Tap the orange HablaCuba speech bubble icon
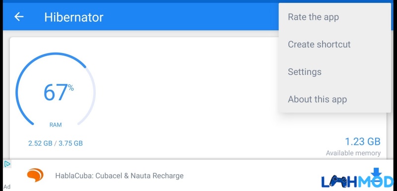Viewport: 397px width, 191px height. pyautogui.click(x=35, y=175)
